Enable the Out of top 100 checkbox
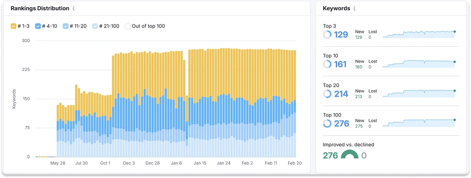This screenshot has width=471, height=178. (x=128, y=26)
